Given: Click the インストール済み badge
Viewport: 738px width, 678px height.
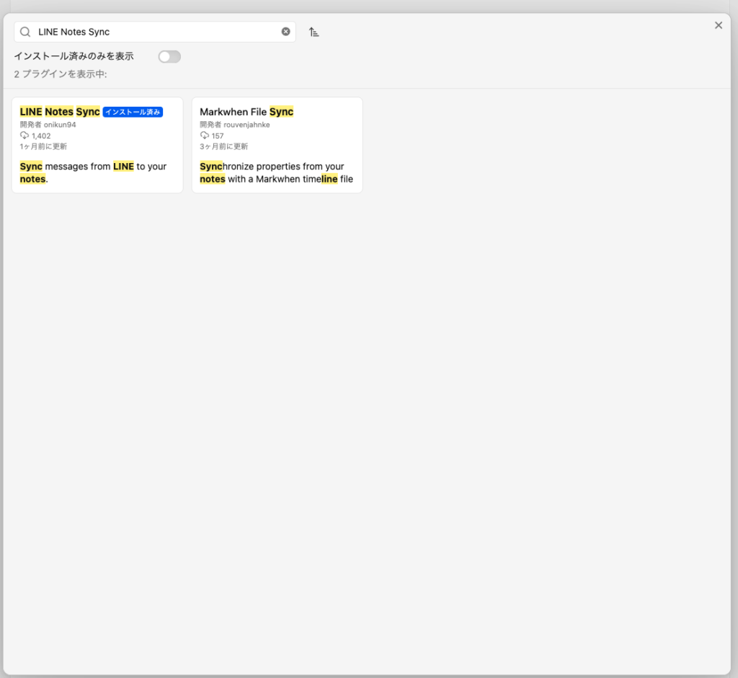Looking at the screenshot, I should 133,112.
